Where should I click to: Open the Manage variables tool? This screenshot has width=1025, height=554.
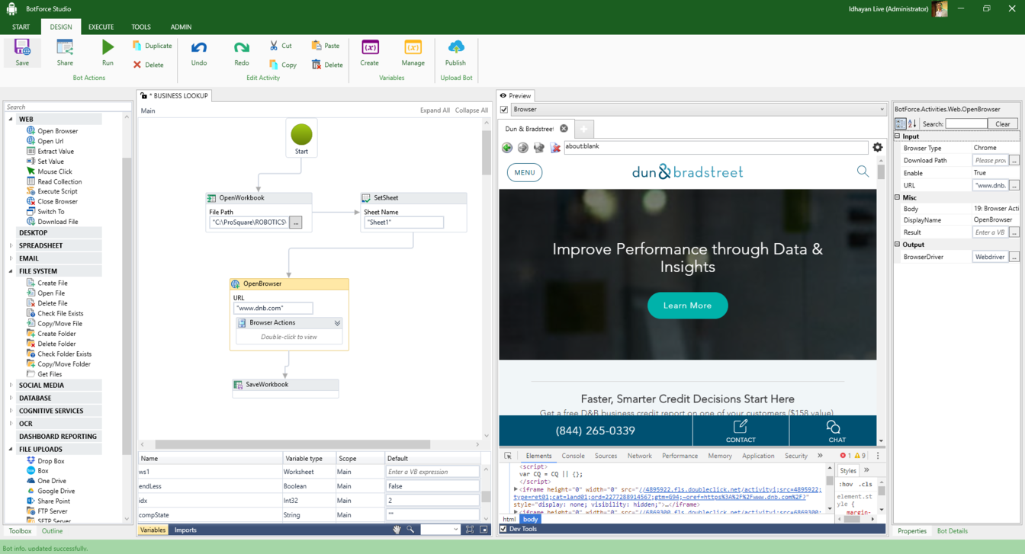(413, 53)
